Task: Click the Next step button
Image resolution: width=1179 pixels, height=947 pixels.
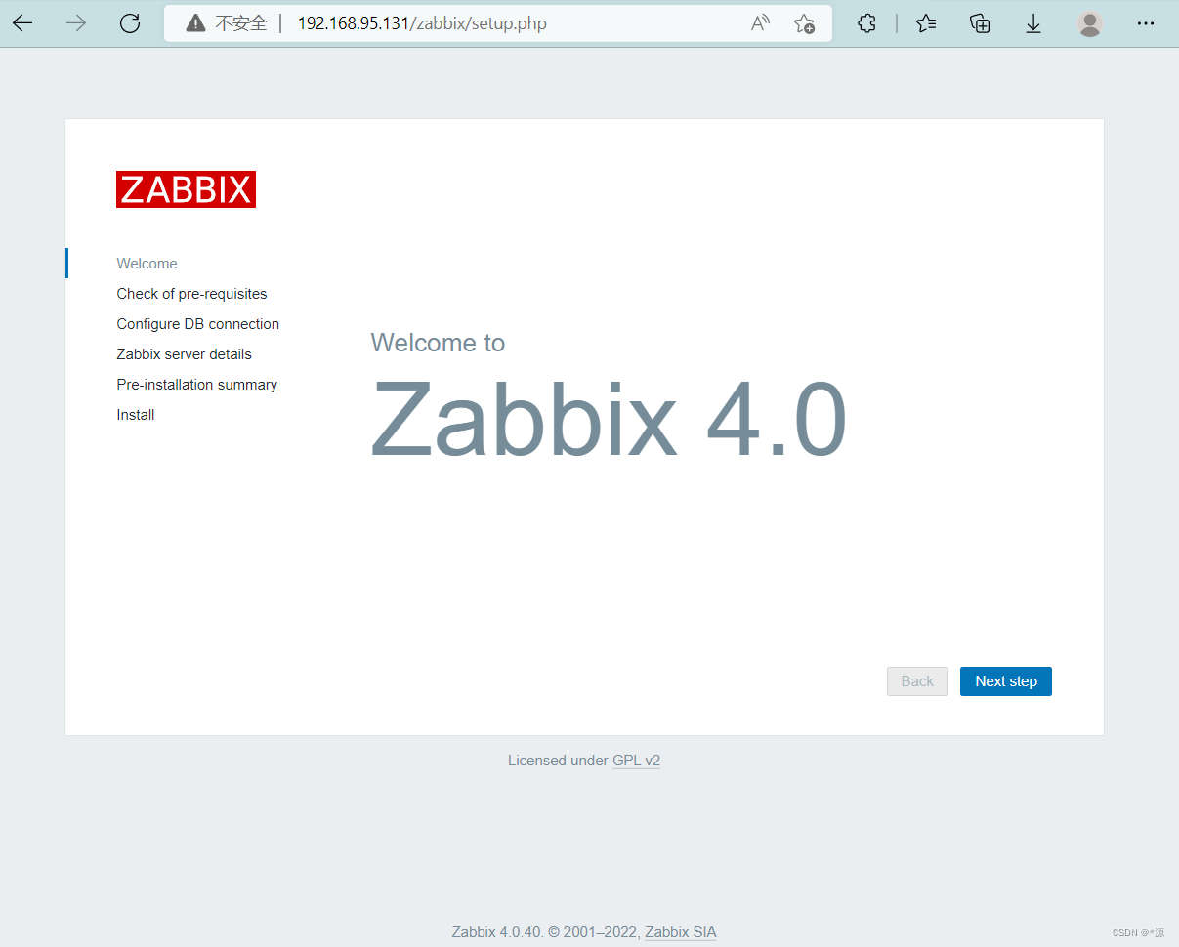Action: [x=1006, y=681]
